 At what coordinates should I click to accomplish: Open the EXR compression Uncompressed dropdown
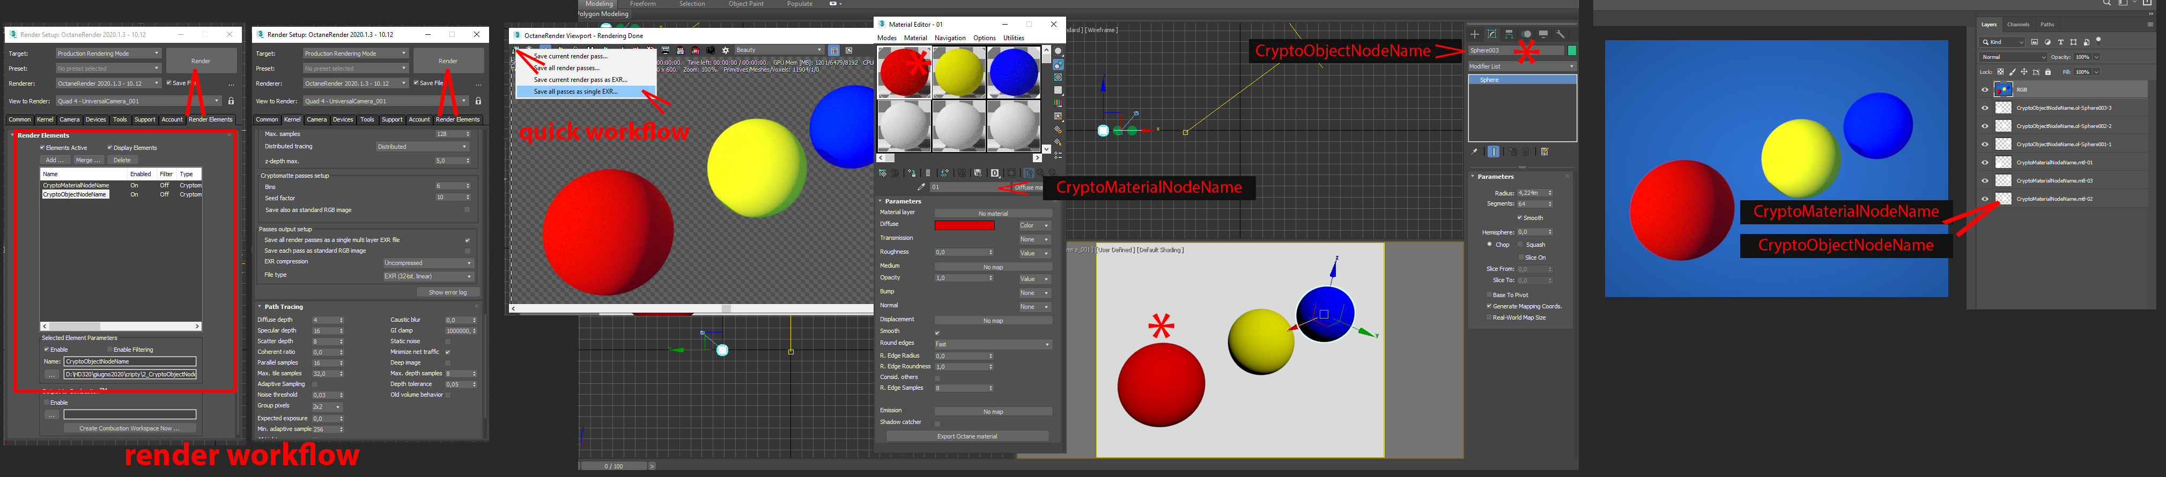pyautogui.click(x=428, y=263)
